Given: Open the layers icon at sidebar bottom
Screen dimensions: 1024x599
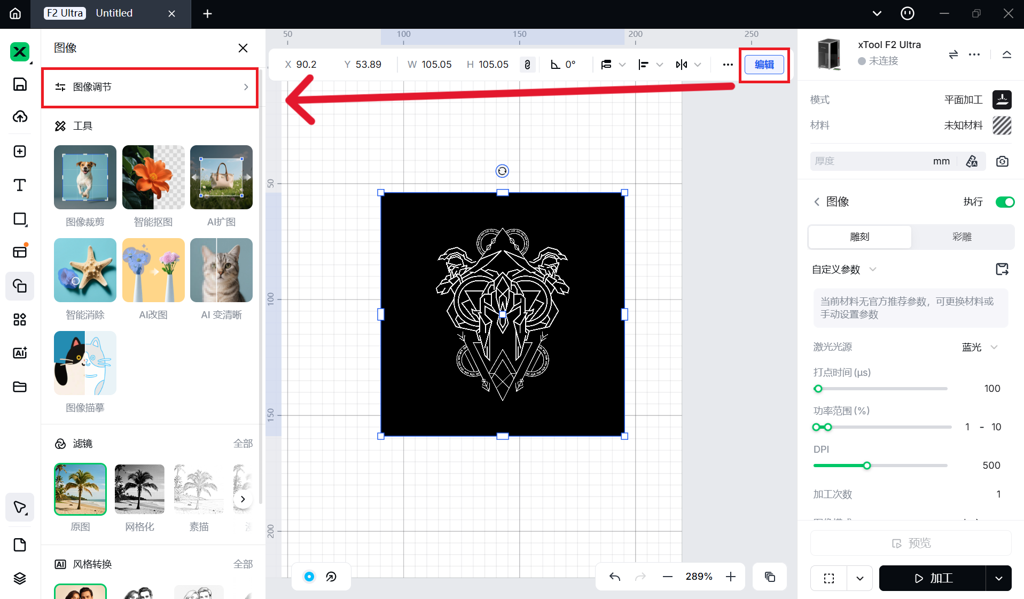Looking at the screenshot, I should 20,578.
